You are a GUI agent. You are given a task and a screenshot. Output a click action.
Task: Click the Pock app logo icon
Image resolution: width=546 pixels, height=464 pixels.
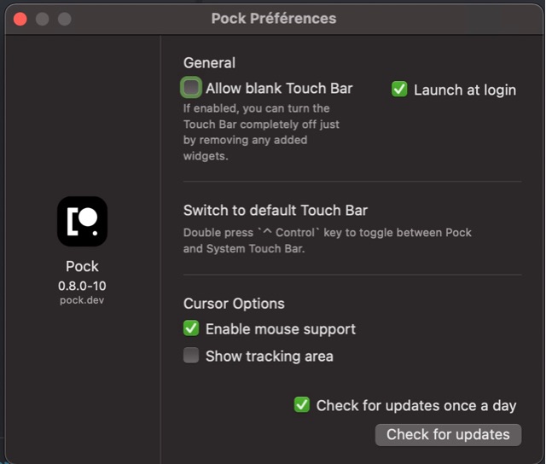[82, 222]
